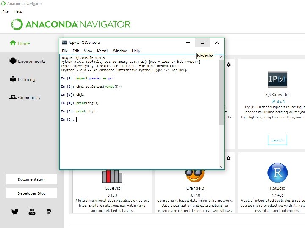Open Anaconda Navigator Help menu
Viewport: 305px width, 228px height.
click(x=18, y=11)
